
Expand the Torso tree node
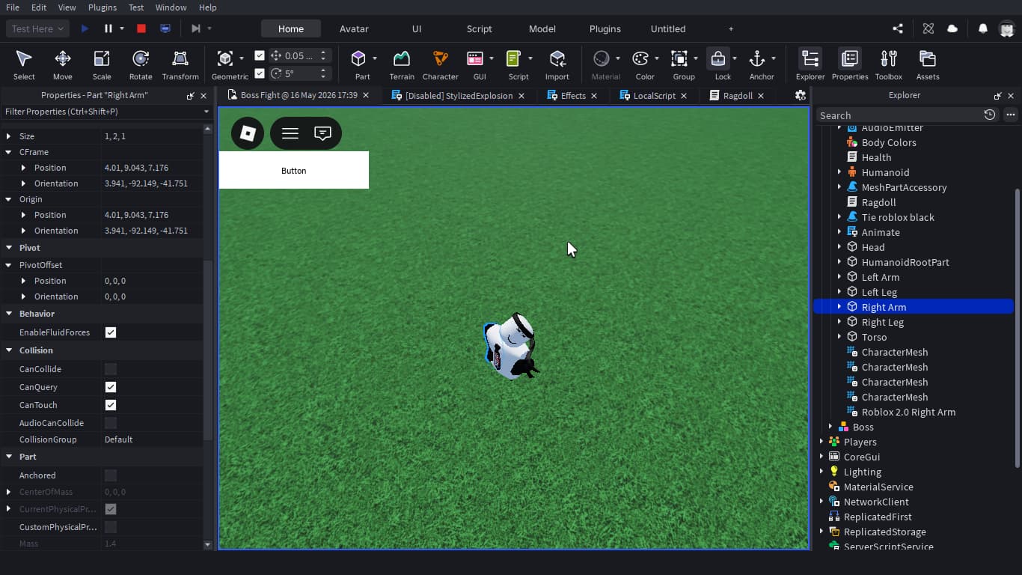coord(839,337)
